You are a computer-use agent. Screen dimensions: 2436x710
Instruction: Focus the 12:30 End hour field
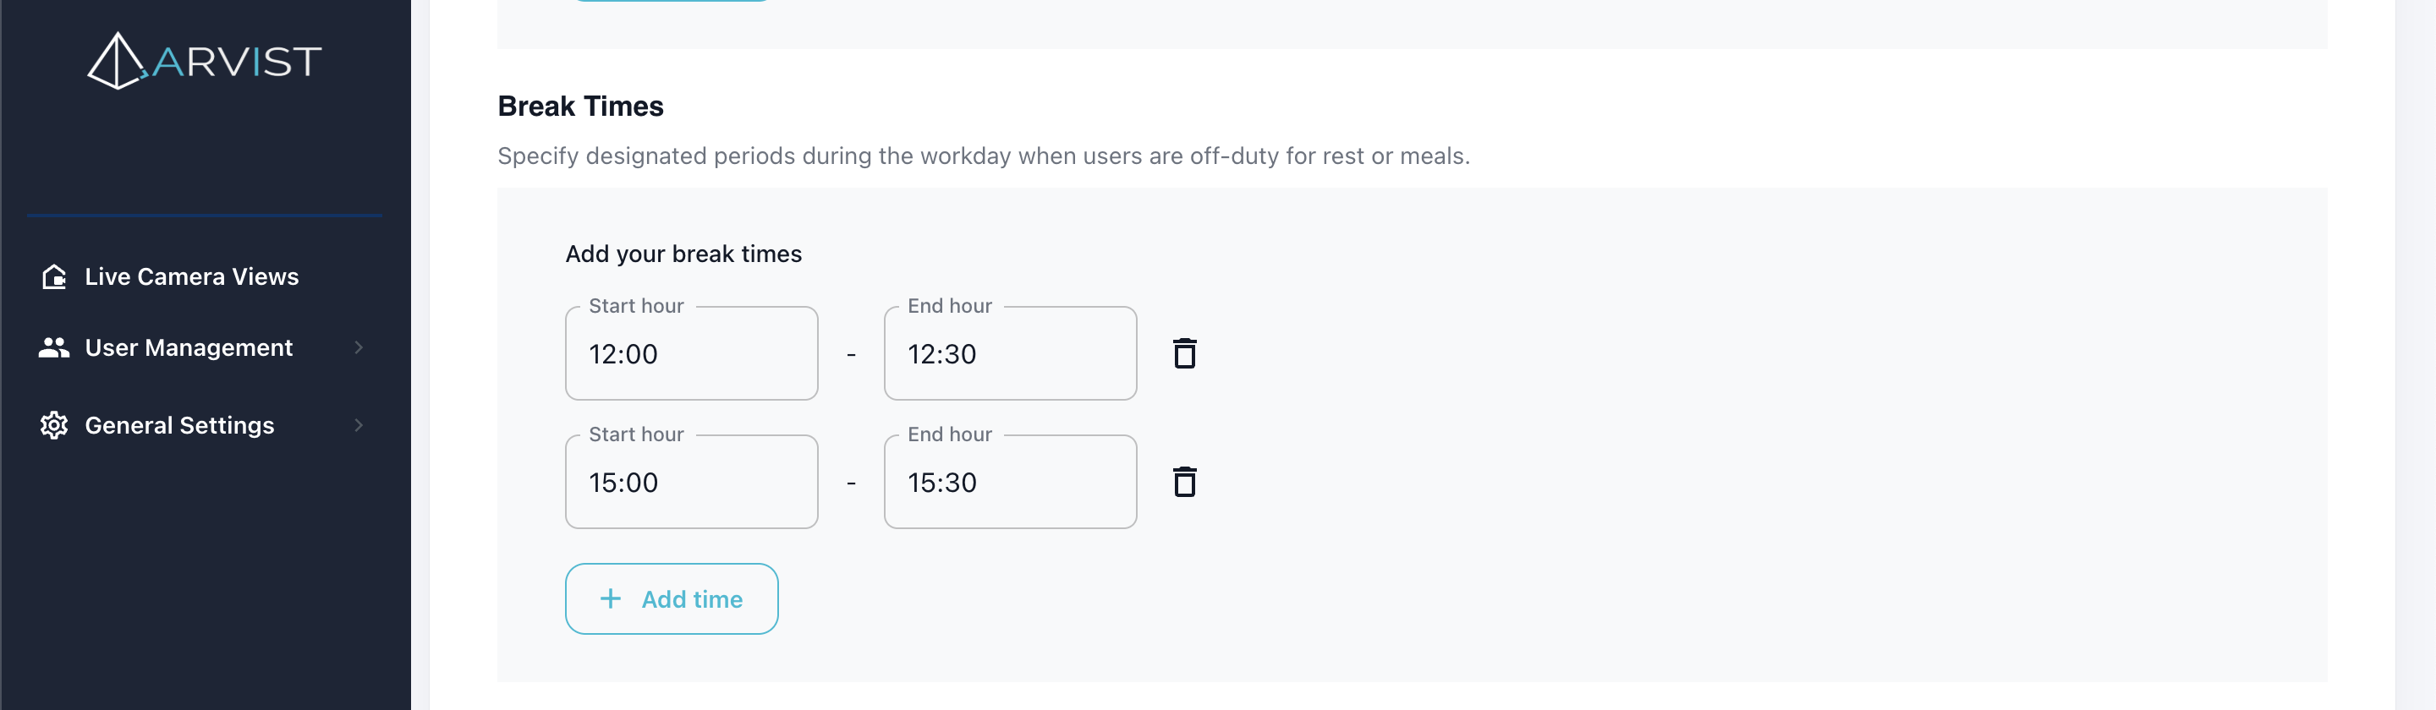pyautogui.click(x=1010, y=353)
